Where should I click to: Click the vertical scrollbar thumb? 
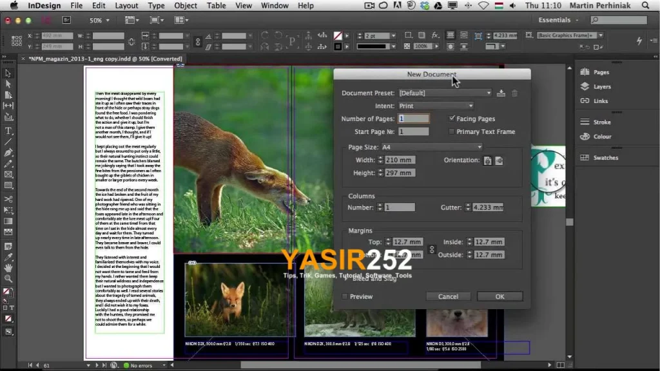(570, 222)
